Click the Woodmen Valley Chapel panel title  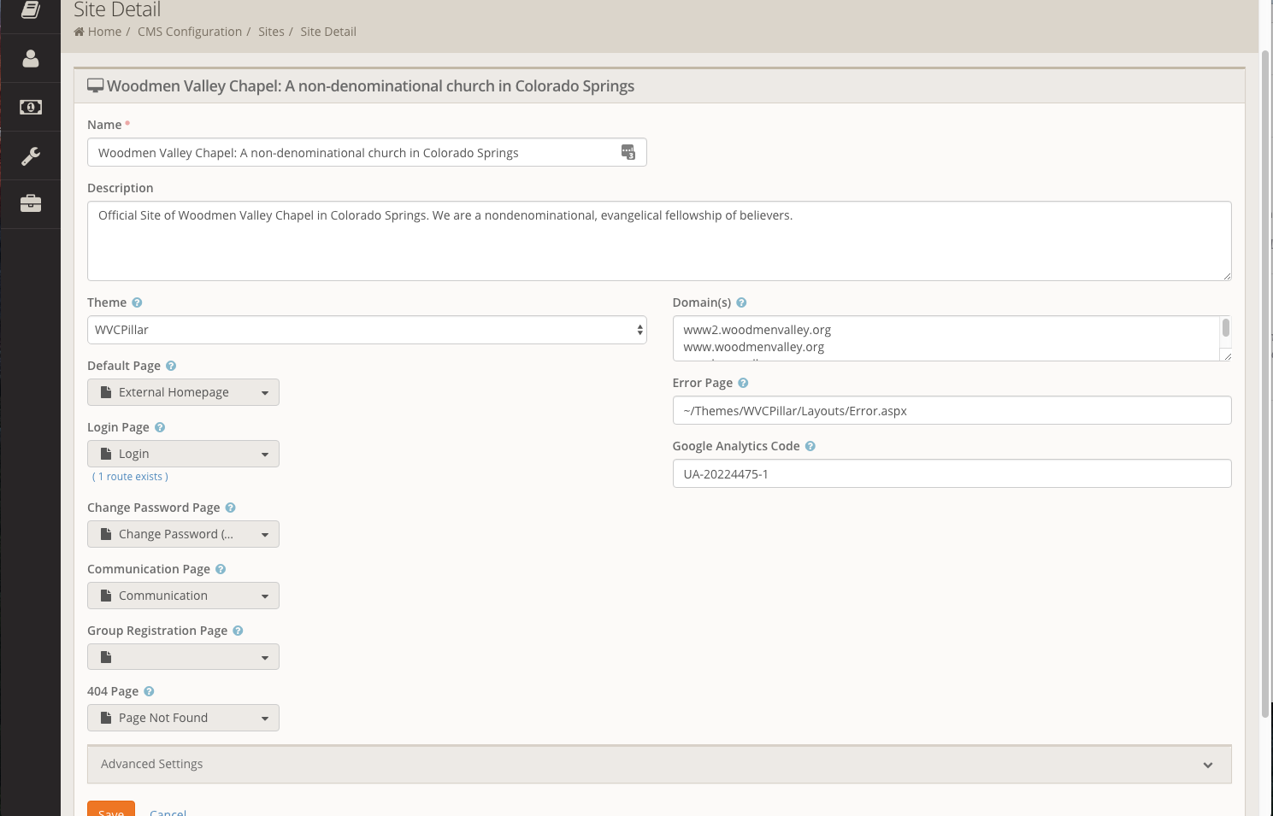370,86
